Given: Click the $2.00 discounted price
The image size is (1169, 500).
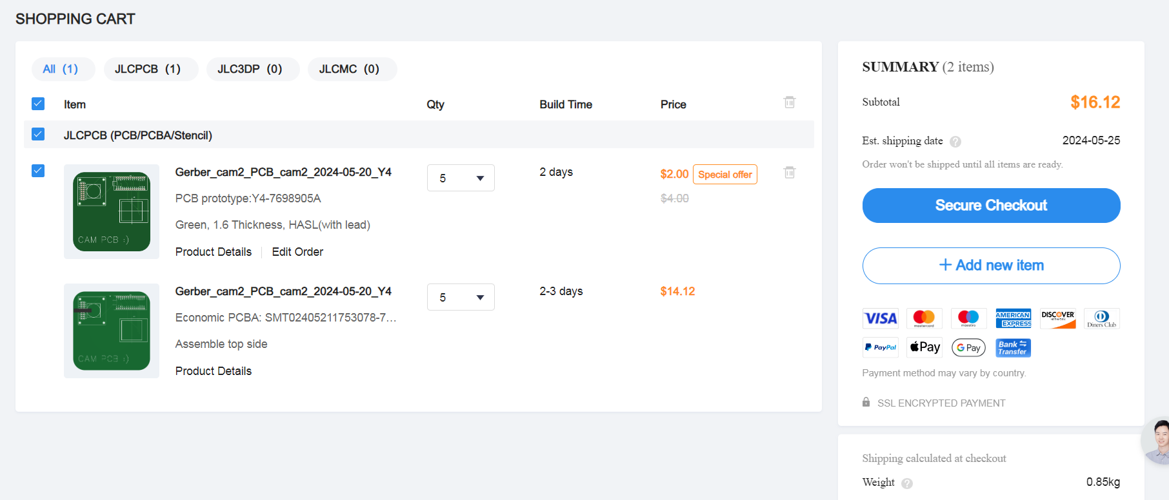Looking at the screenshot, I should 674,174.
